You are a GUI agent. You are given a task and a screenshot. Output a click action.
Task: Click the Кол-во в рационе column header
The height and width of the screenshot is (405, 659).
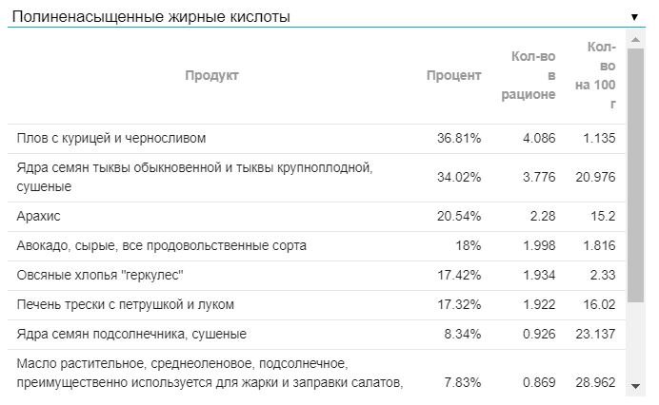pyautogui.click(x=533, y=76)
